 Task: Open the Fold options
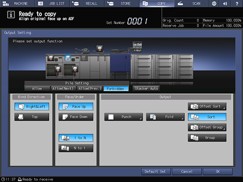[165, 117]
